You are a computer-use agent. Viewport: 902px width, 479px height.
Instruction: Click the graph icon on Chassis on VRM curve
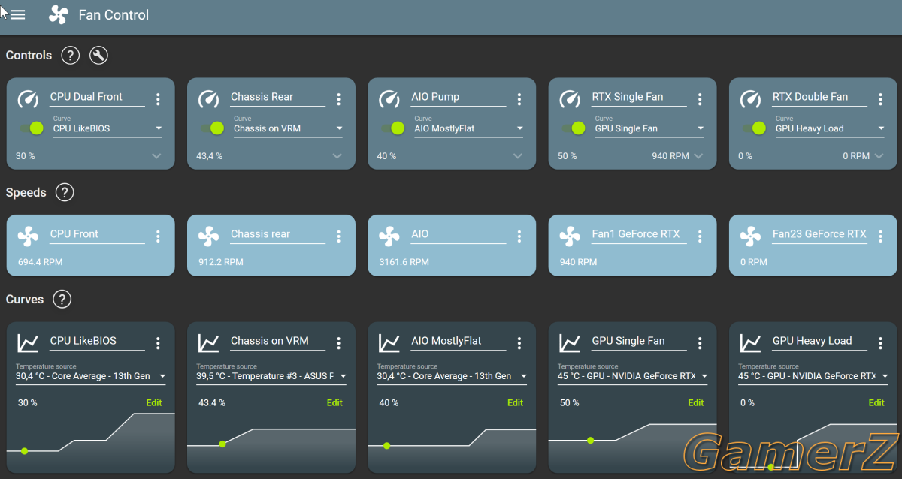208,343
